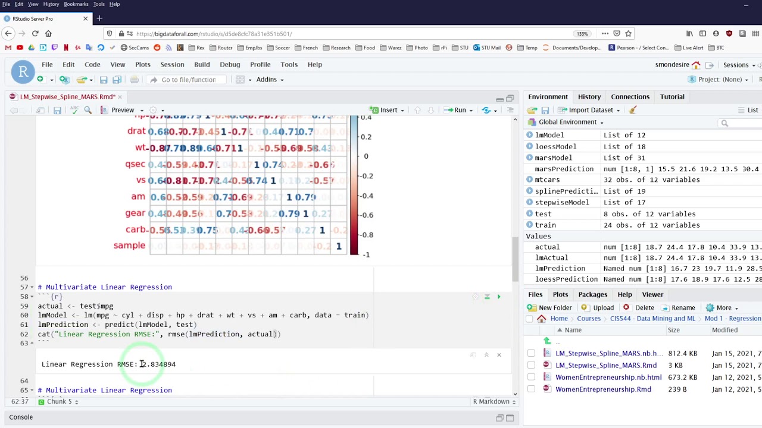Go to previous chunk arrow
This screenshot has width=762, height=428.
pos(417,110)
